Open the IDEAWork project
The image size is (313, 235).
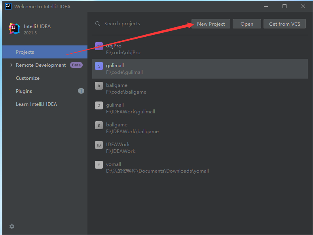[x=200, y=148]
